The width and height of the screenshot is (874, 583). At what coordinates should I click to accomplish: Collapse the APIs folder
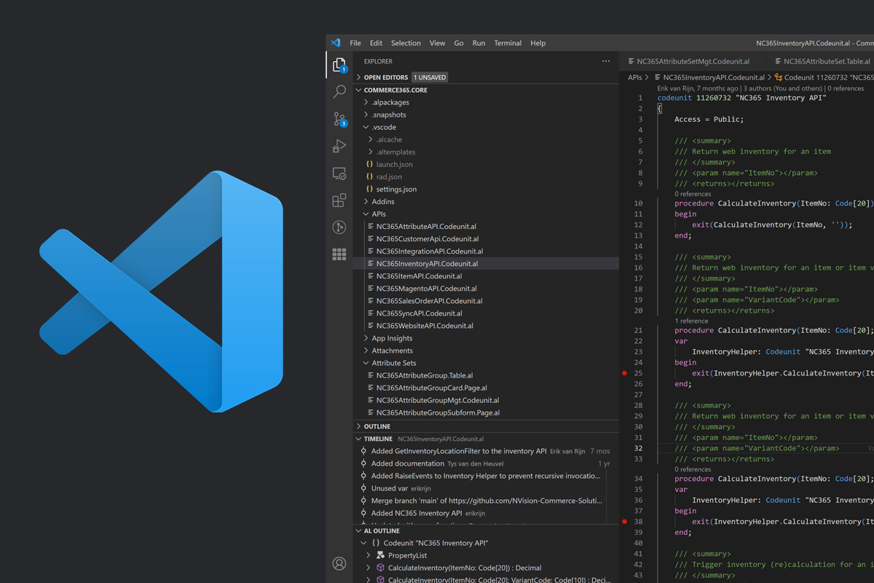click(378, 214)
